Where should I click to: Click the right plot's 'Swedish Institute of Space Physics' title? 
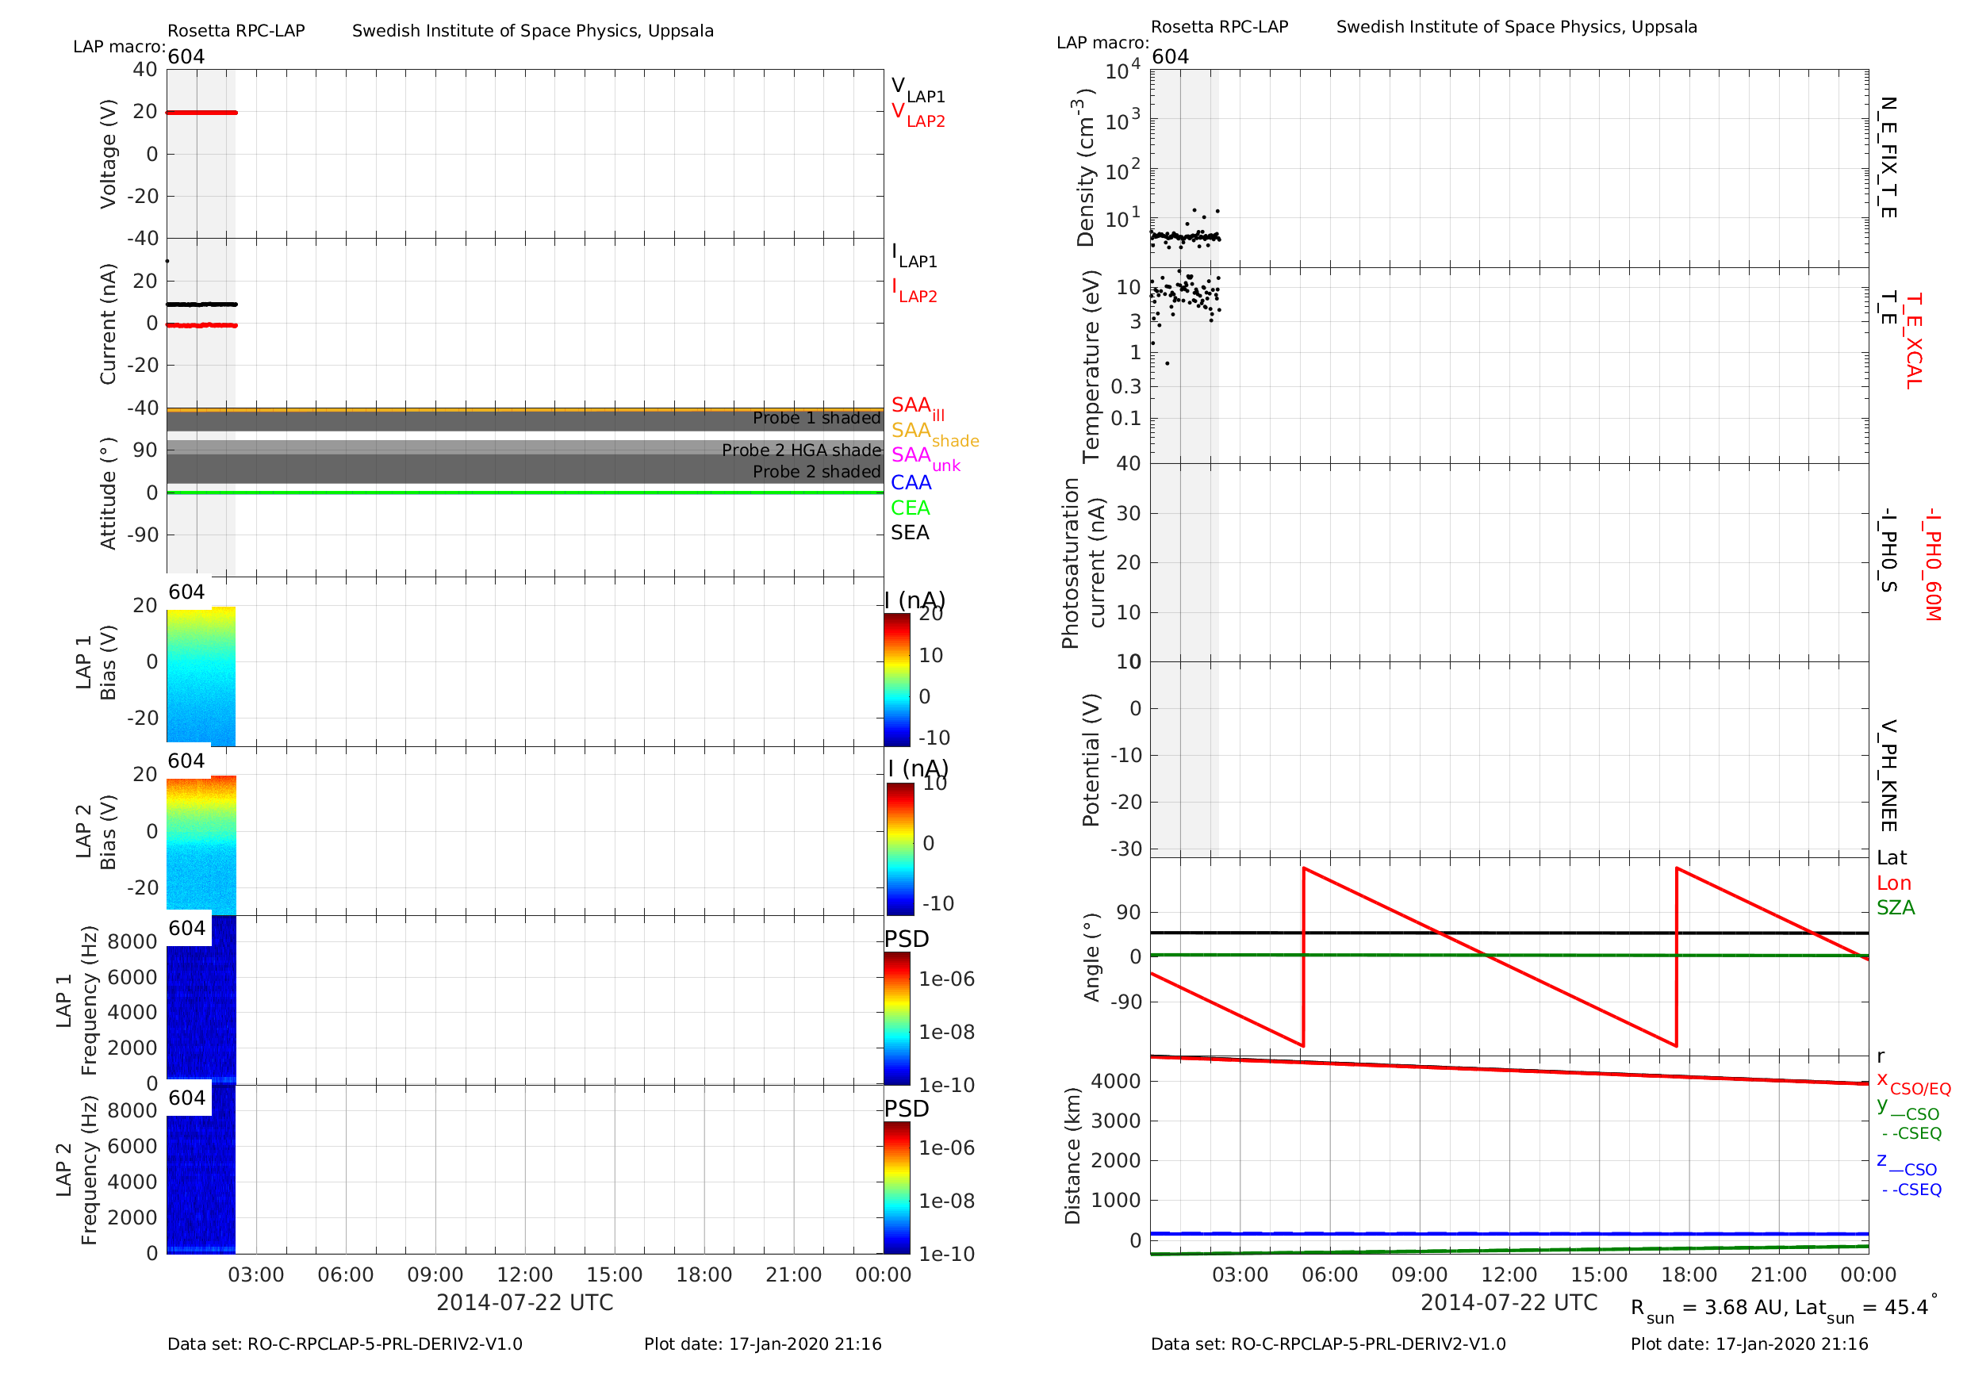1516,26
